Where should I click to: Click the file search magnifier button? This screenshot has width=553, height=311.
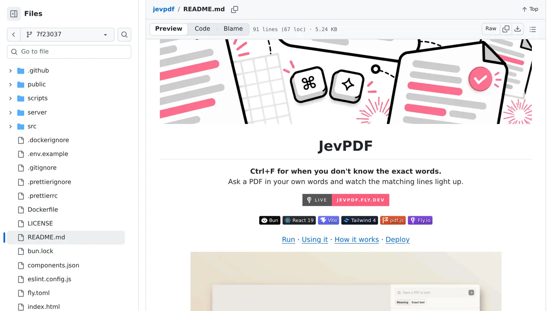click(x=124, y=35)
